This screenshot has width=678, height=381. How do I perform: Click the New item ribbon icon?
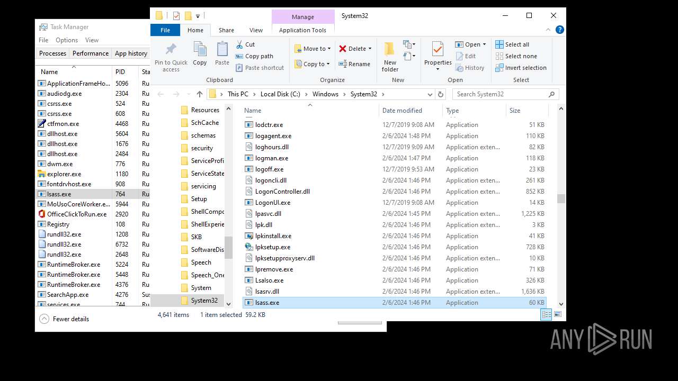click(x=408, y=44)
